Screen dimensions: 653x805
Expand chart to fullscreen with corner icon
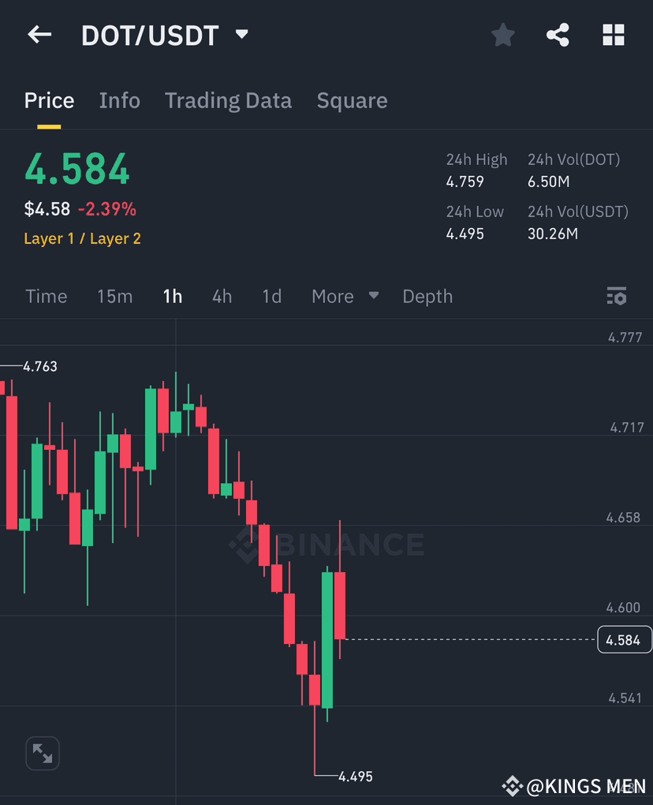pos(43,754)
